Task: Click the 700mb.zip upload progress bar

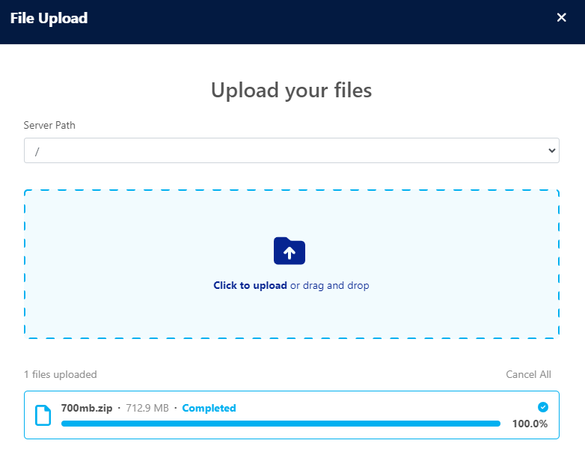Action: coord(281,424)
